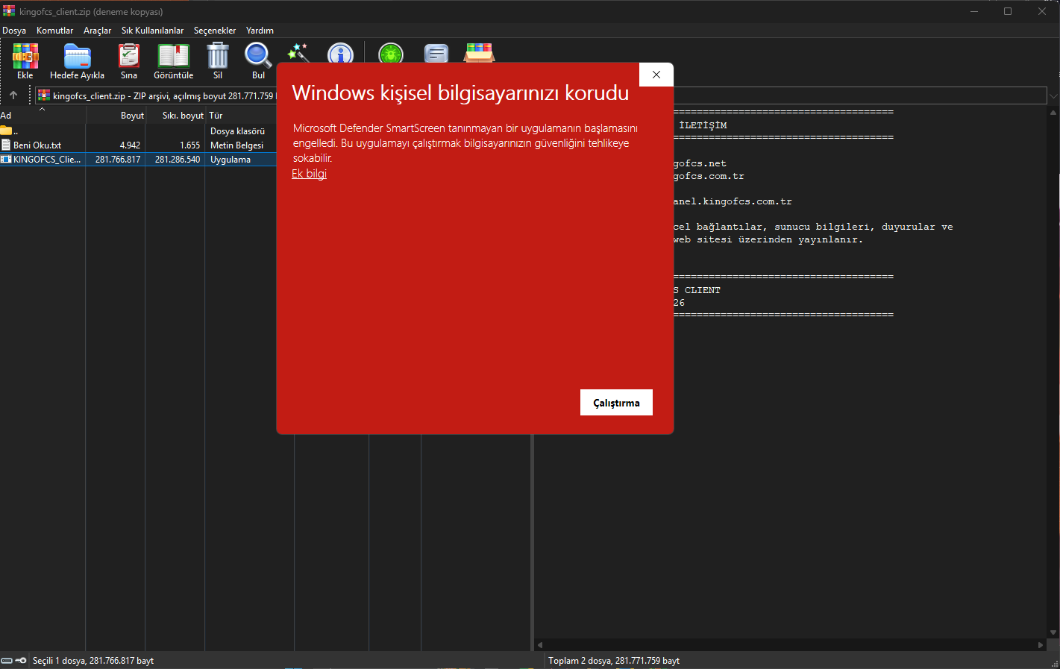The image size is (1060, 669).
Task: Click the archive comment toolbar icon
Action: [x=436, y=54]
